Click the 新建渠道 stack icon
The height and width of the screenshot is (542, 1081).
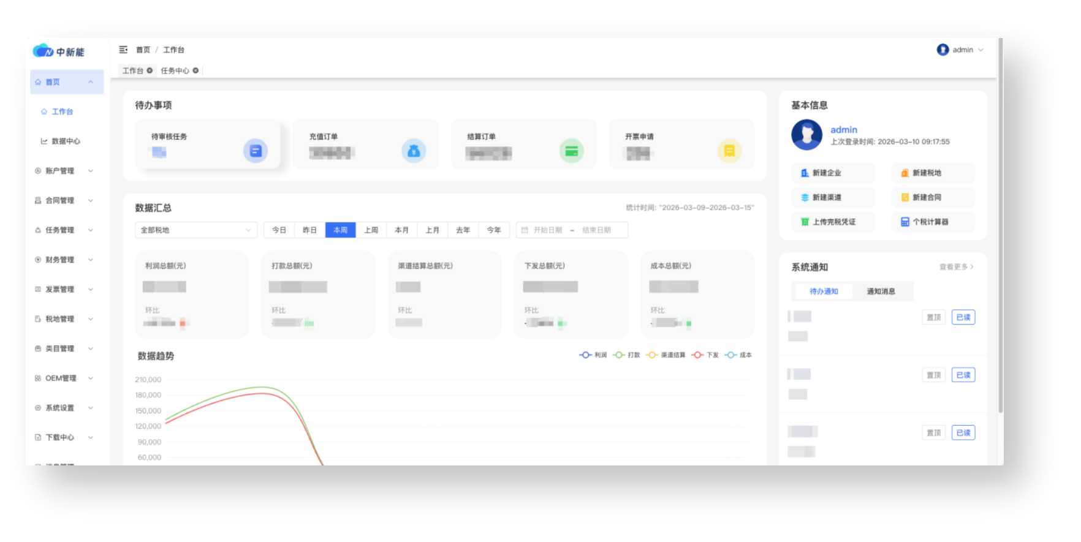coord(805,197)
